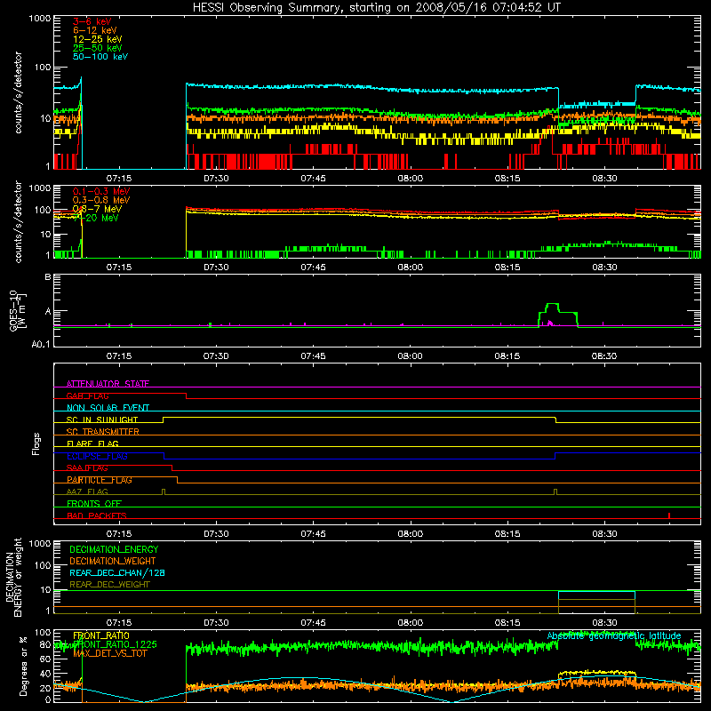Image resolution: width=711 pixels, height=711 pixels.
Task: Click the GOES-10 axis label
Action: click(17, 310)
